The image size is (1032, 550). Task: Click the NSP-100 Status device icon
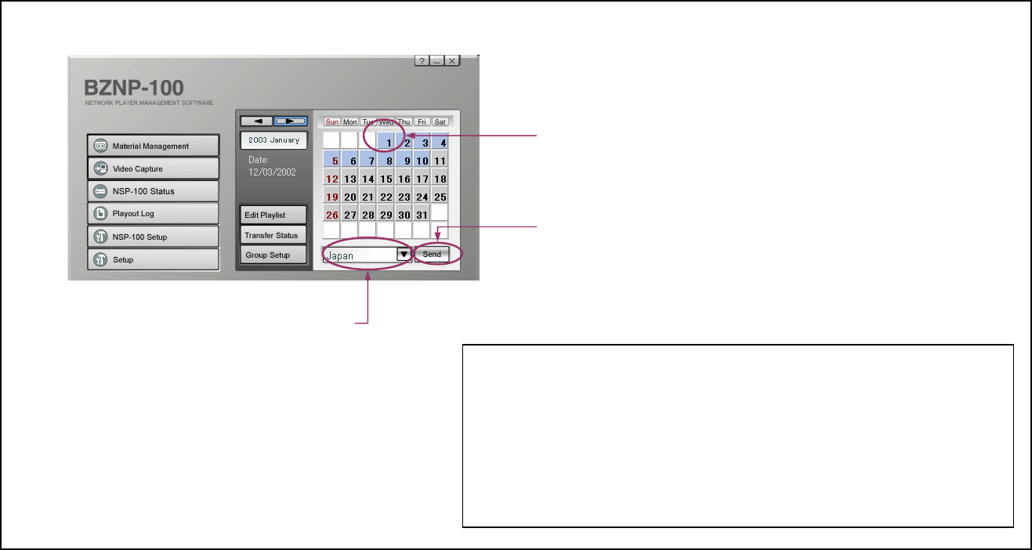pyautogui.click(x=100, y=191)
